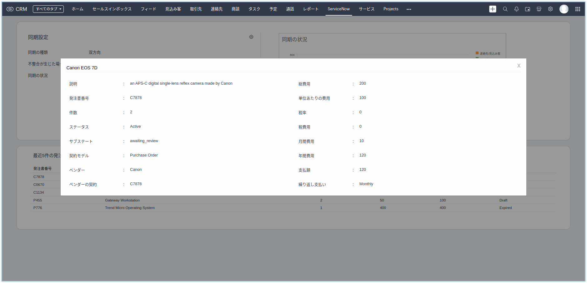Open the calendar icon in the top bar
The width and height of the screenshot is (587, 283).
[x=528, y=9]
